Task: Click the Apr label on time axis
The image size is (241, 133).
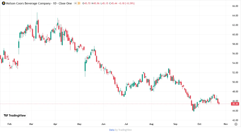Action: click(x=55, y=124)
